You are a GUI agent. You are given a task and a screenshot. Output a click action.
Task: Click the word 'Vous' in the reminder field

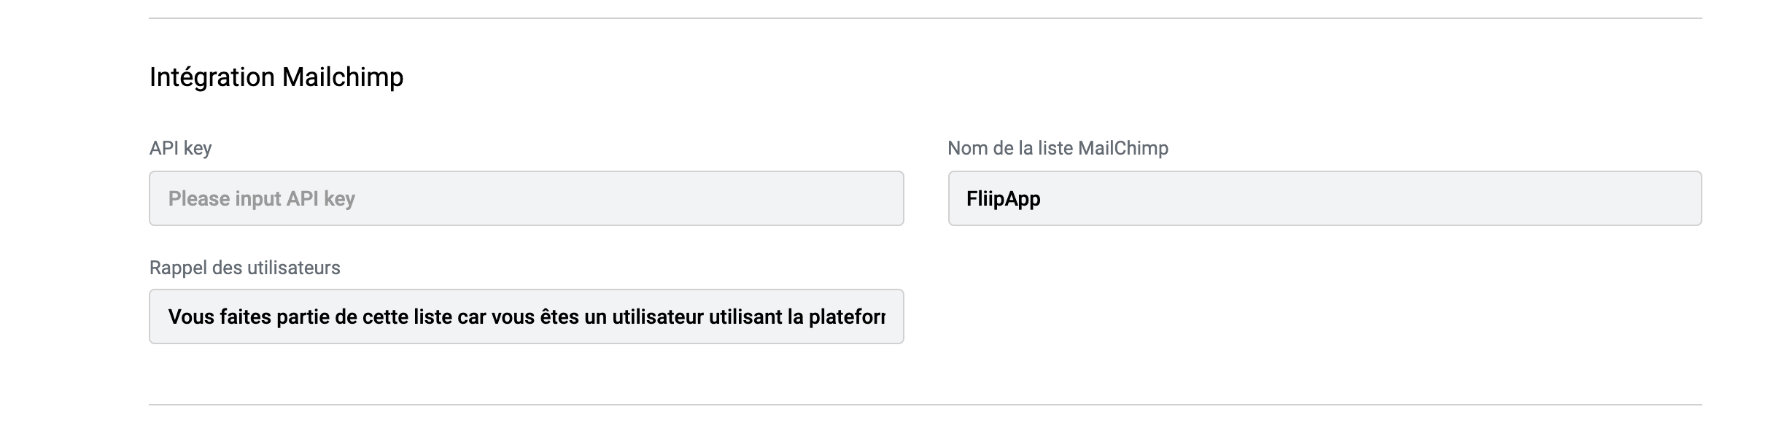191,316
